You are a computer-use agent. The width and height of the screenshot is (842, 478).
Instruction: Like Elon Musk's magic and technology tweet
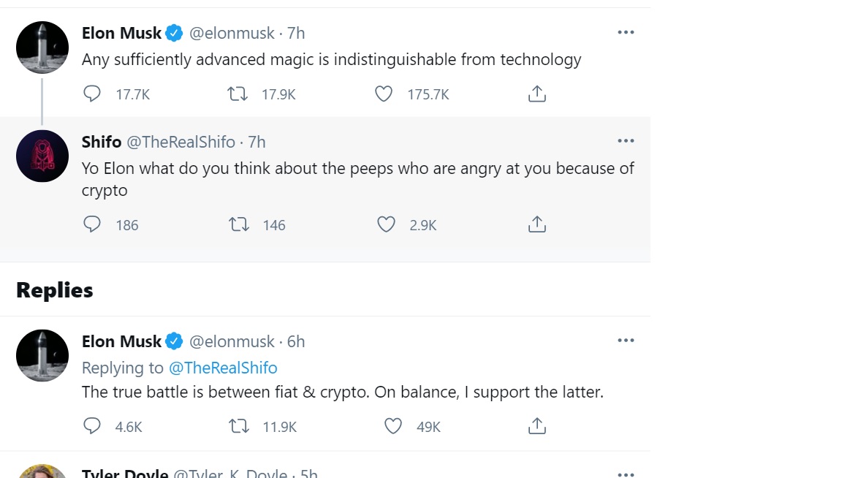pos(384,94)
